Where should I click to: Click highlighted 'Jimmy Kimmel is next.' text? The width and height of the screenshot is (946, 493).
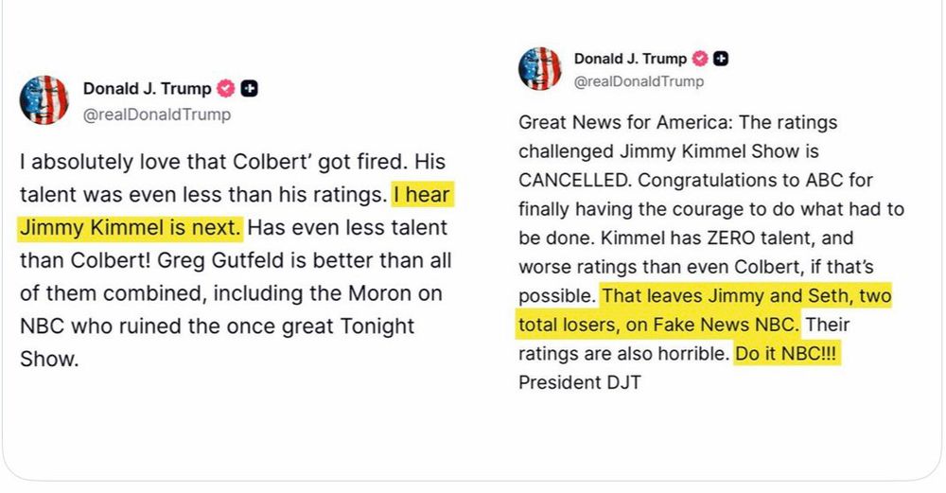pyautogui.click(x=131, y=228)
